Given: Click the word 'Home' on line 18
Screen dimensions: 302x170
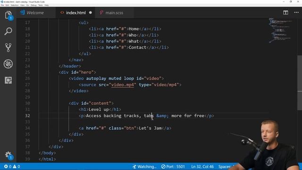Looking at the screenshot, I should (134, 29).
